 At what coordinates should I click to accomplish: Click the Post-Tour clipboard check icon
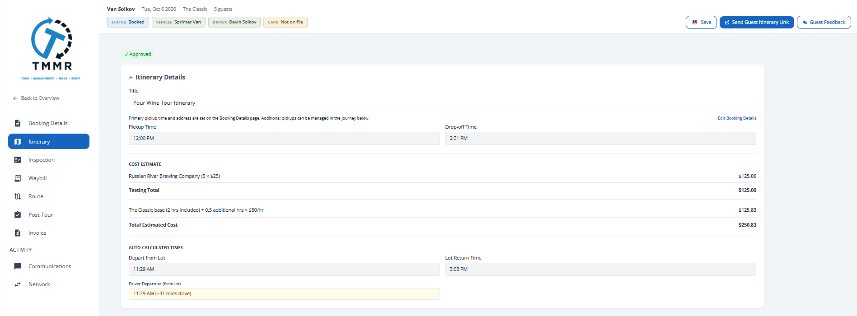click(18, 215)
